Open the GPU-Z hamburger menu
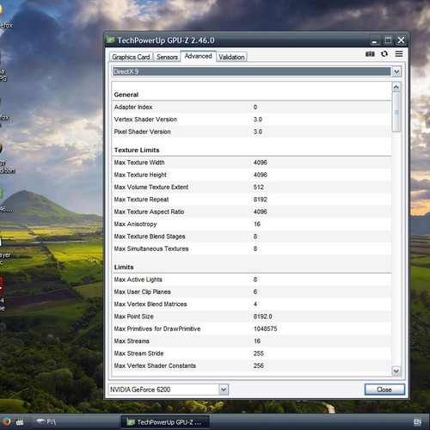 pos(399,53)
